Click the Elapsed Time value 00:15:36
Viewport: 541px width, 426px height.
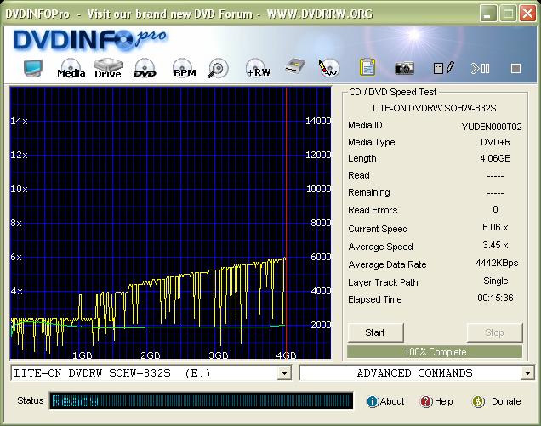point(495,298)
